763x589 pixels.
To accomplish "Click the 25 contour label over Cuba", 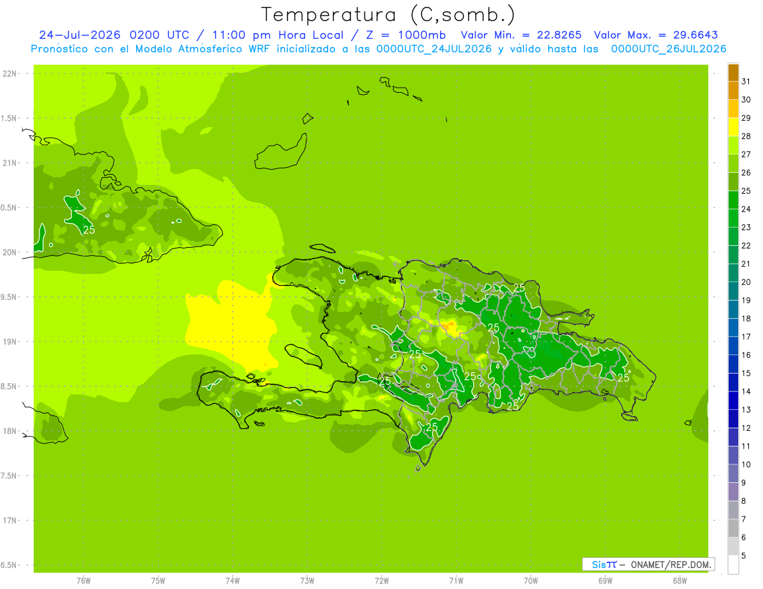I will (89, 230).
